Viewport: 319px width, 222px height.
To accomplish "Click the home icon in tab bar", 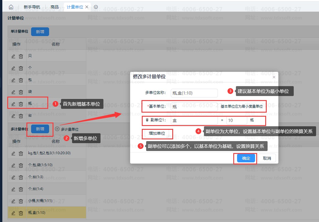I will tap(11, 7).
